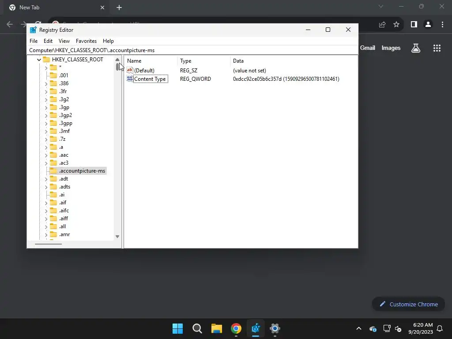Collapse the HKEY_CLASSES_ROOT tree node
452x339 pixels.
coord(39,60)
